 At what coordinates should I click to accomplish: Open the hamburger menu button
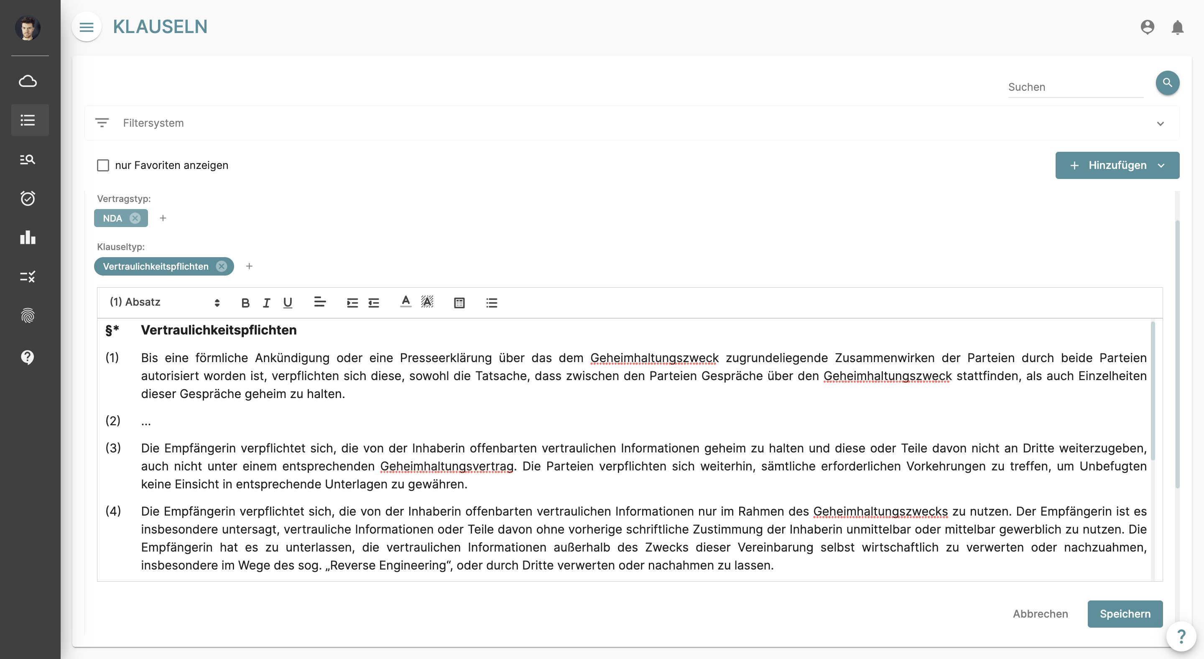click(87, 27)
